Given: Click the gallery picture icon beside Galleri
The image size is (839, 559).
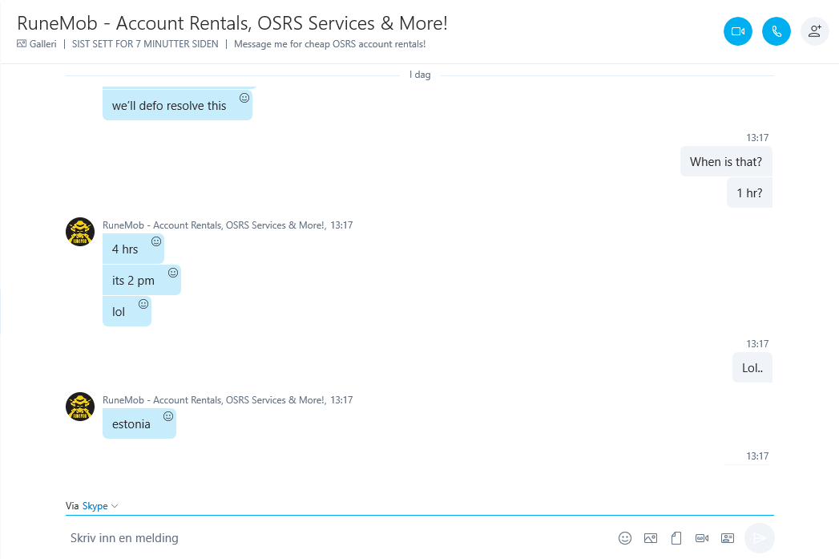Looking at the screenshot, I should [x=22, y=44].
